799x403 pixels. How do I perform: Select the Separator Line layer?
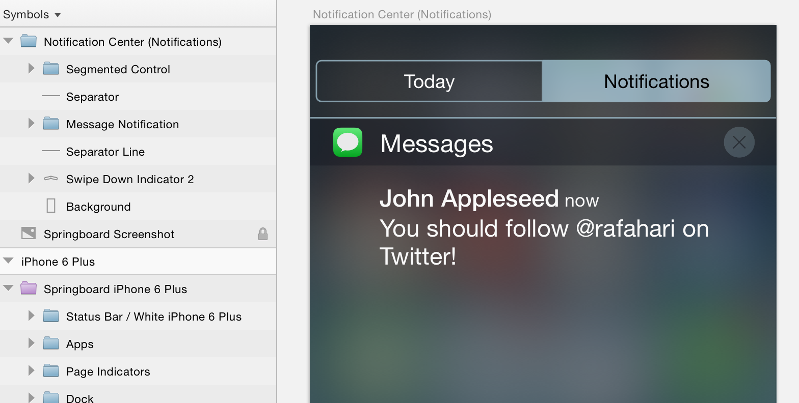point(138,151)
